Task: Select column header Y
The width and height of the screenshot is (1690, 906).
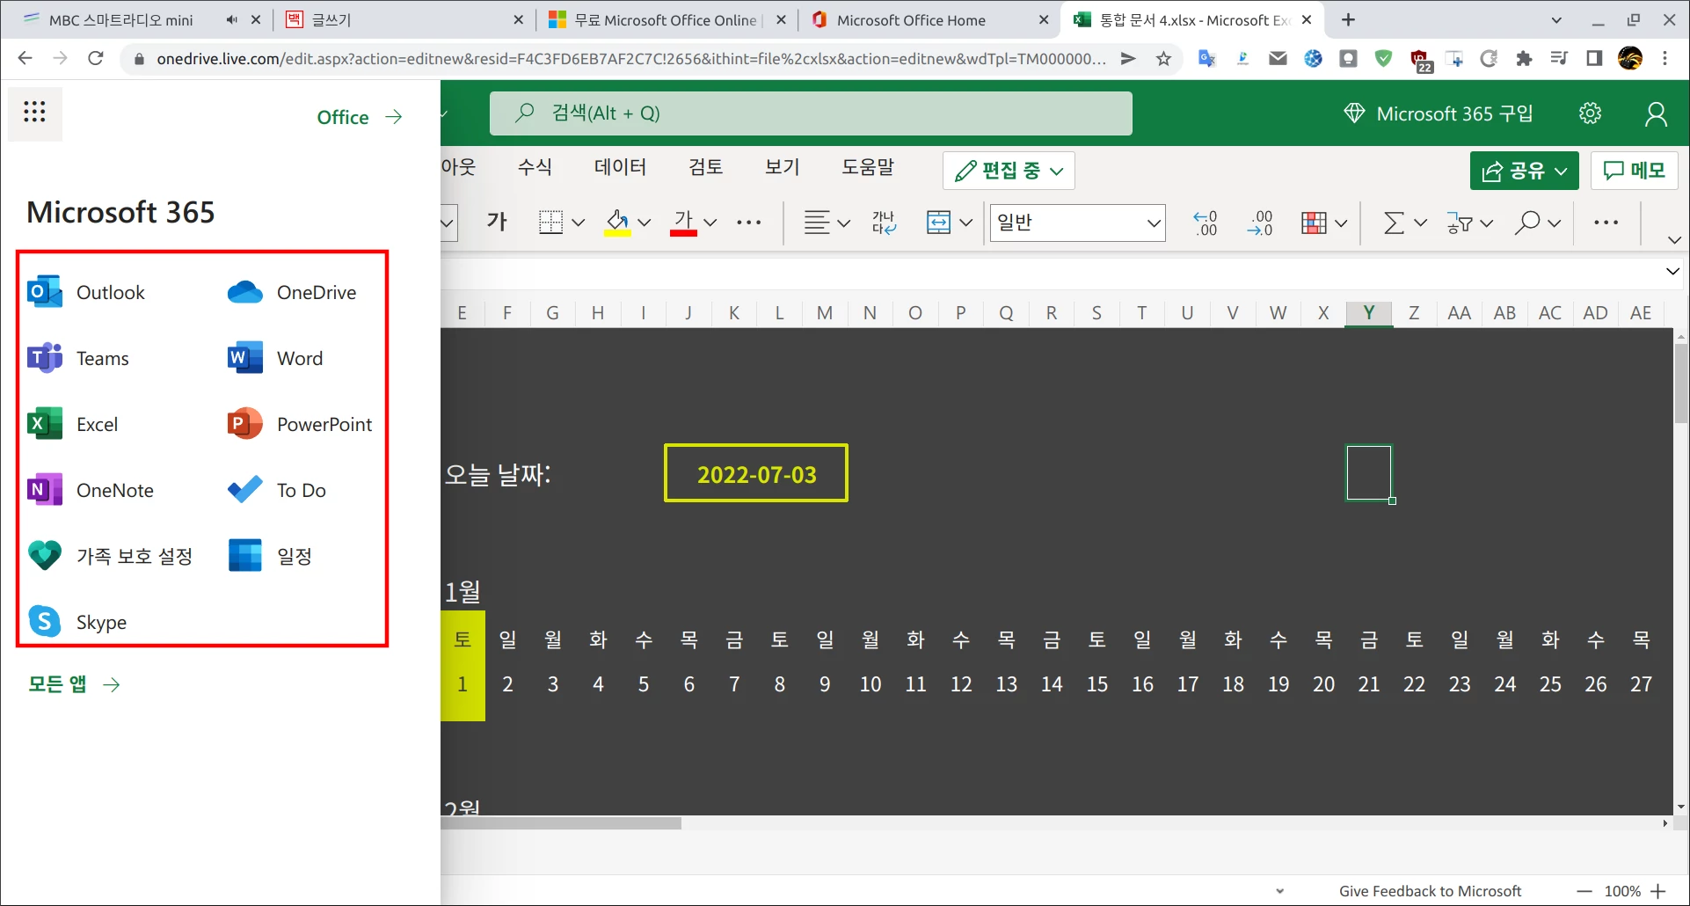Action: [x=1368, y=312]
